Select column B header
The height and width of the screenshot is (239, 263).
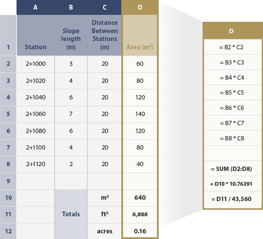pos(71,7)
